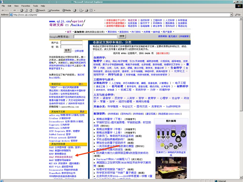Stop loading with the Stop icon

22,10
